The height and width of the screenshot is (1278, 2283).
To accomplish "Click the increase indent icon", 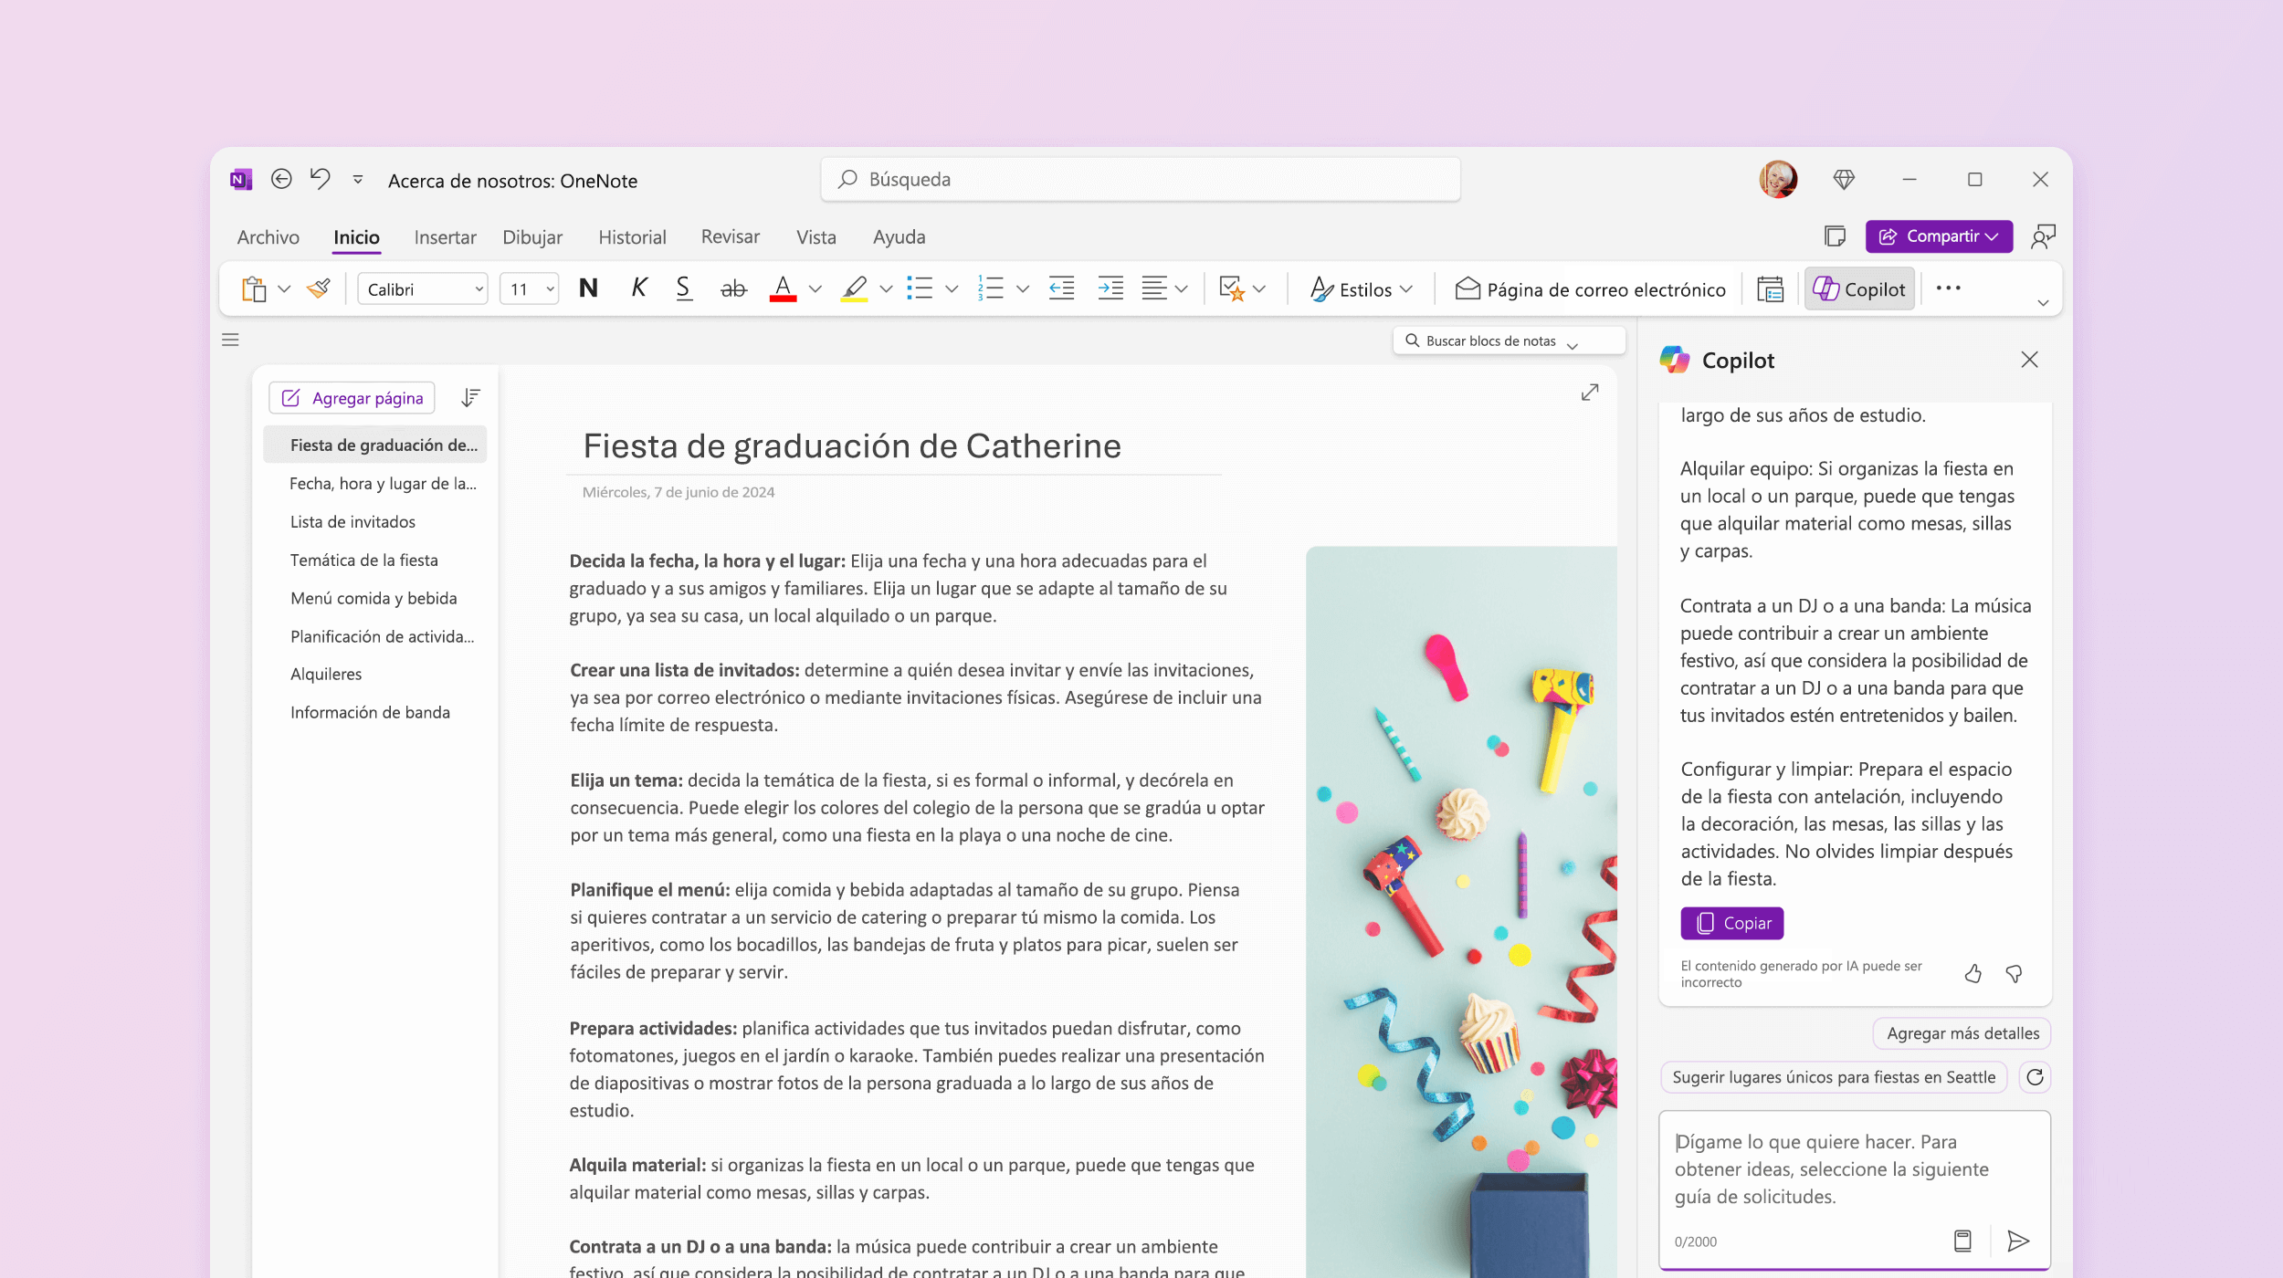I will [1110, 288].
